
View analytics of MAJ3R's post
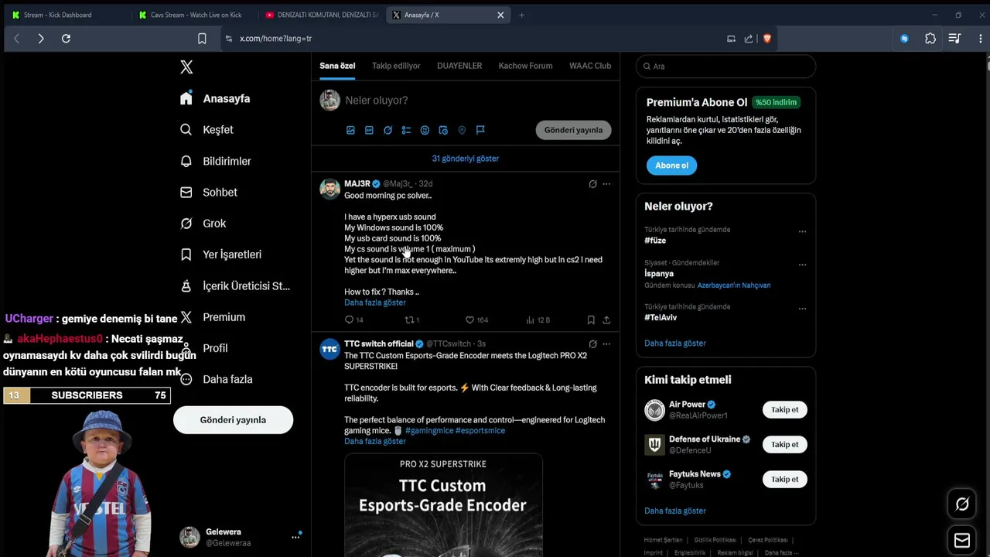pos(538,320)
